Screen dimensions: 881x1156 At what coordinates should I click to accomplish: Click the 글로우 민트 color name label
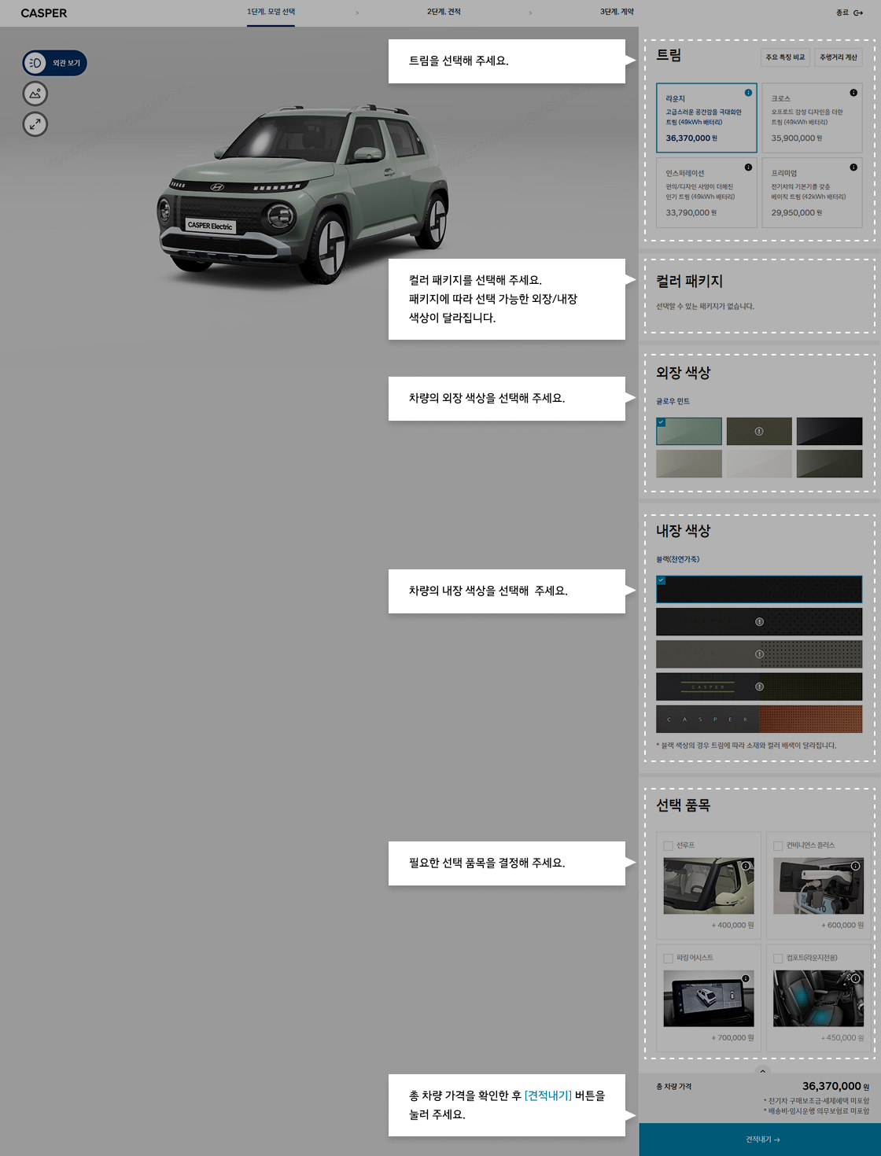coord(673,401)
